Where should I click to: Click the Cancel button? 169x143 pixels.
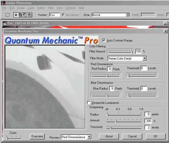[x=132, y=136]
